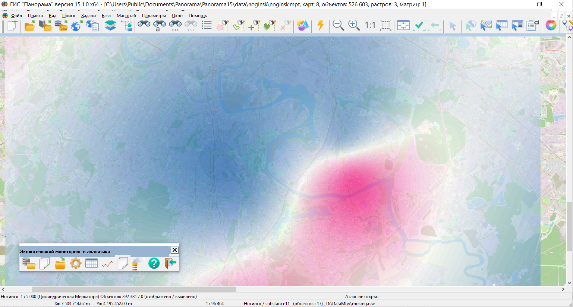Open the globe with clipboard list icon
The height and width of the screenshot is (307, 573).
coord(92,26)
